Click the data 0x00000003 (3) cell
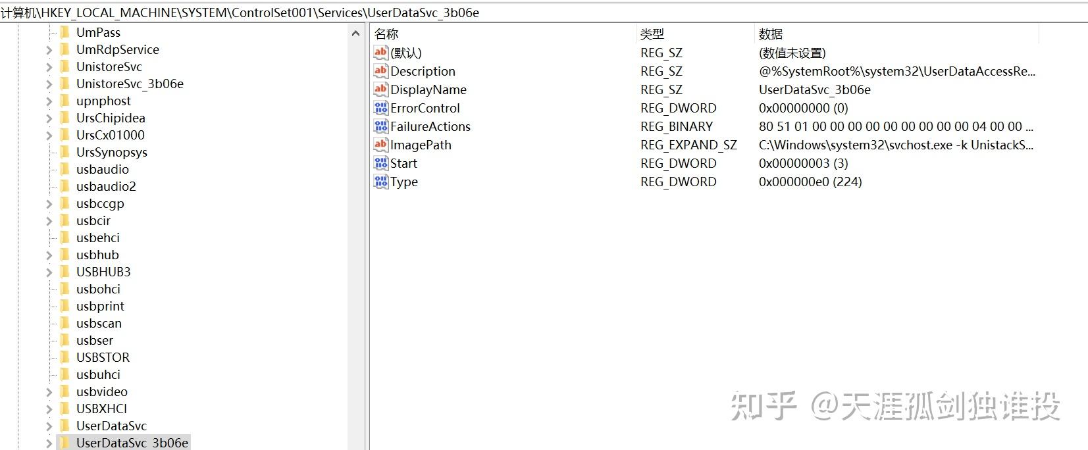Screen dimensions: 1088x450 point(804,163)
